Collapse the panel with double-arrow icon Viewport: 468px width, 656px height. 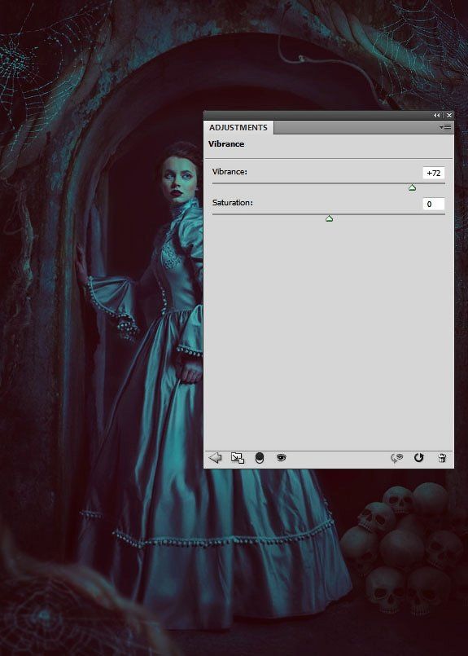pyautogui.click(x=436, y=115)
